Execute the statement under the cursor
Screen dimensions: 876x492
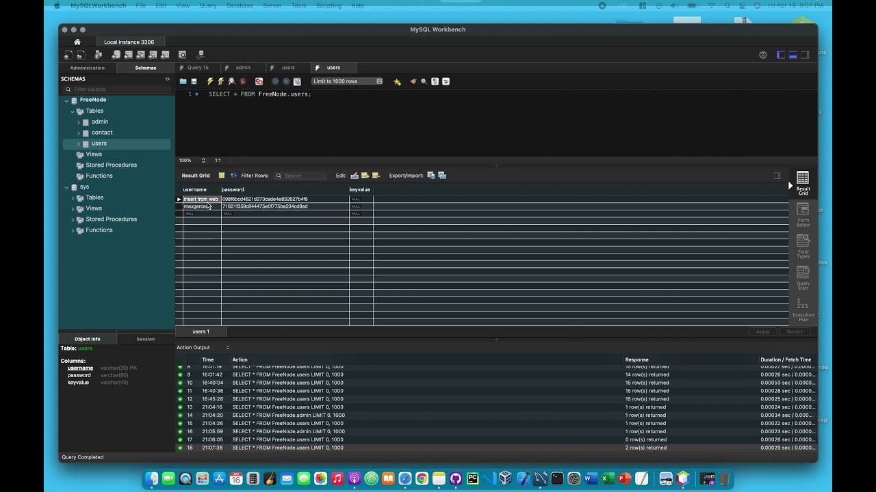(x=220, y=81)
